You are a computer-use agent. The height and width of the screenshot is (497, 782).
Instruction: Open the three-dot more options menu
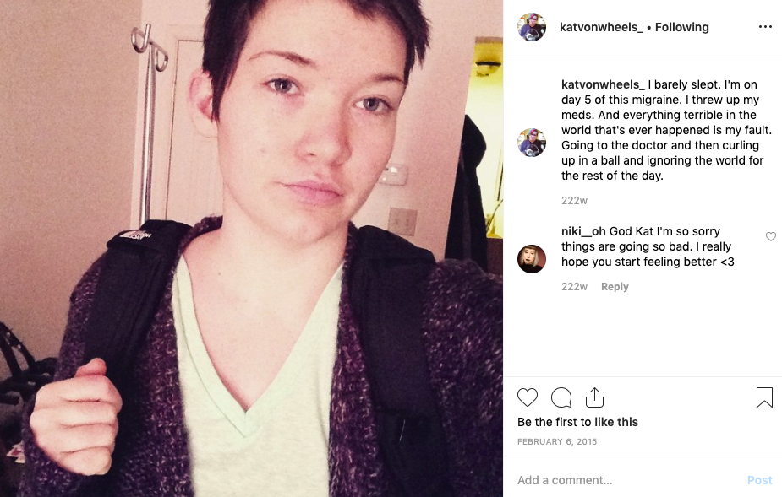pyautogui.click(x=765, y=26)
